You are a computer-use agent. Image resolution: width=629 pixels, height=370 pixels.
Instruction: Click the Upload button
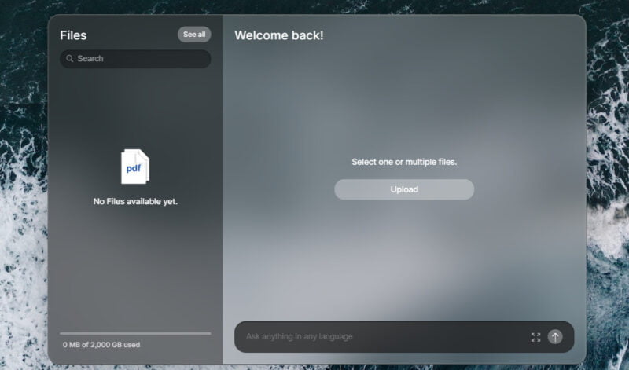tap(404, 189)
